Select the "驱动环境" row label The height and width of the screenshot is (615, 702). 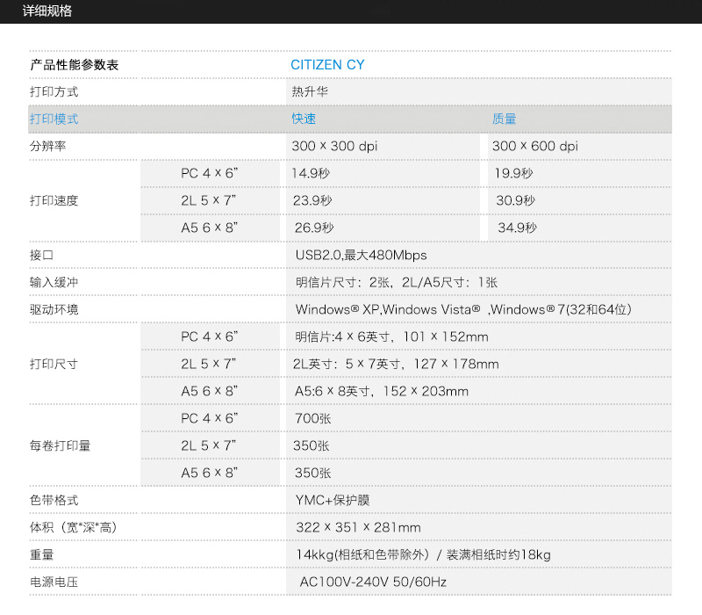54,309
